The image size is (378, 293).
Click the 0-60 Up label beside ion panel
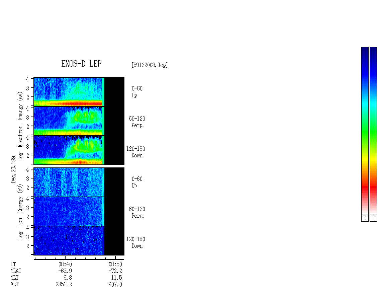pyautogui.click(x=137, y=182)
